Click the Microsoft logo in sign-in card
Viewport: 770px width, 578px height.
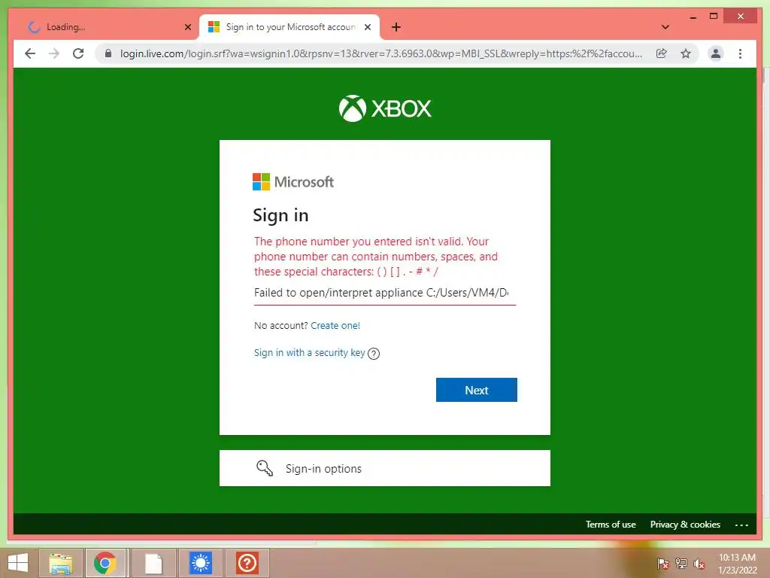(293, 182)
